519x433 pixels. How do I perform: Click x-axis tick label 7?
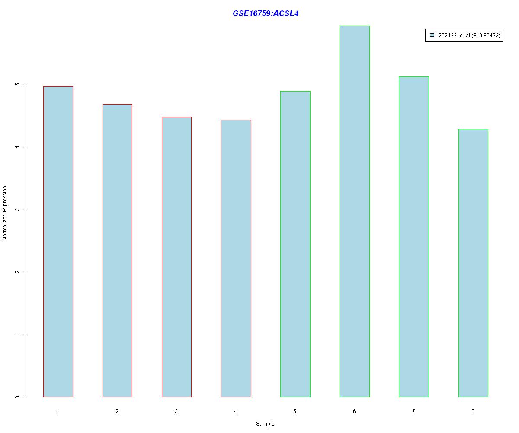click(x=413, y=411)
